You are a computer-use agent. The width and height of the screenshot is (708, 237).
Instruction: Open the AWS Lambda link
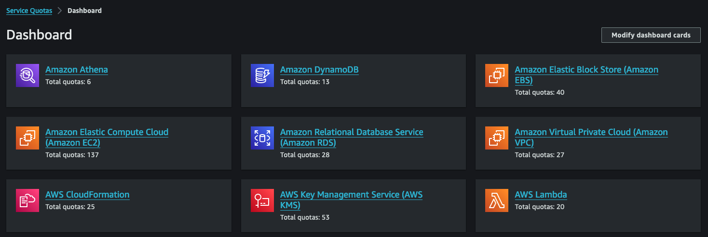541,195
